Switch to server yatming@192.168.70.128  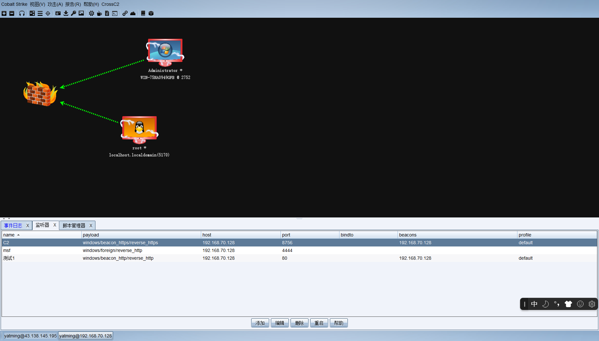click(x=86, y=336)
